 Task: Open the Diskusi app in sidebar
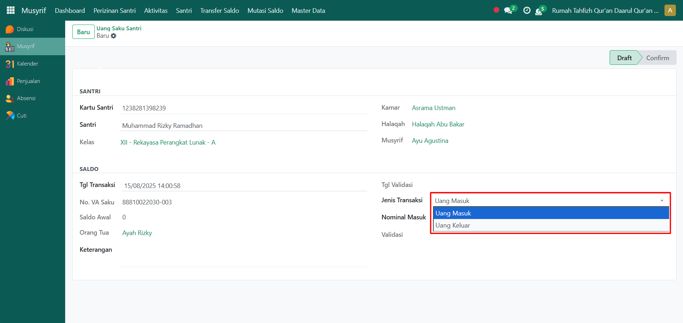[25, 29]
